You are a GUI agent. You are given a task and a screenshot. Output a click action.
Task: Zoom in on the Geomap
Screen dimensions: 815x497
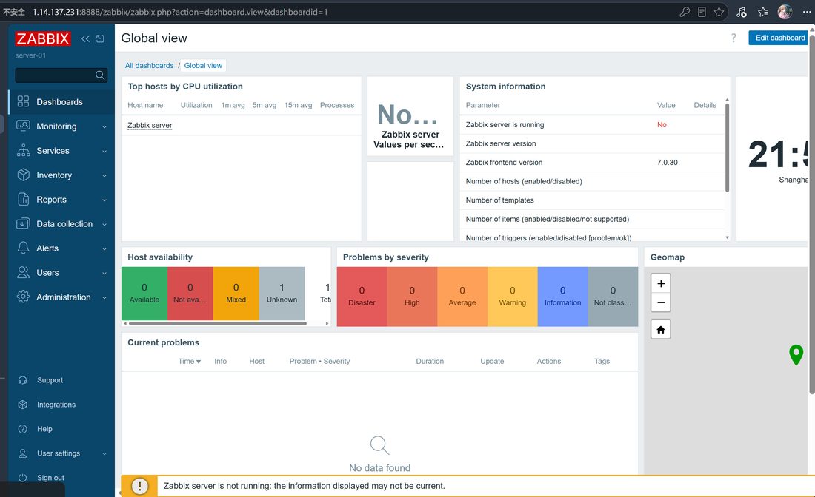661,284
